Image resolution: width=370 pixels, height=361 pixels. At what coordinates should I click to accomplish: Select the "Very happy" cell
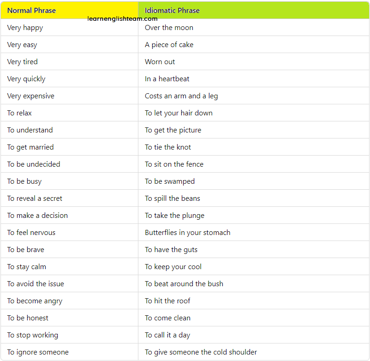click(25, 28)
